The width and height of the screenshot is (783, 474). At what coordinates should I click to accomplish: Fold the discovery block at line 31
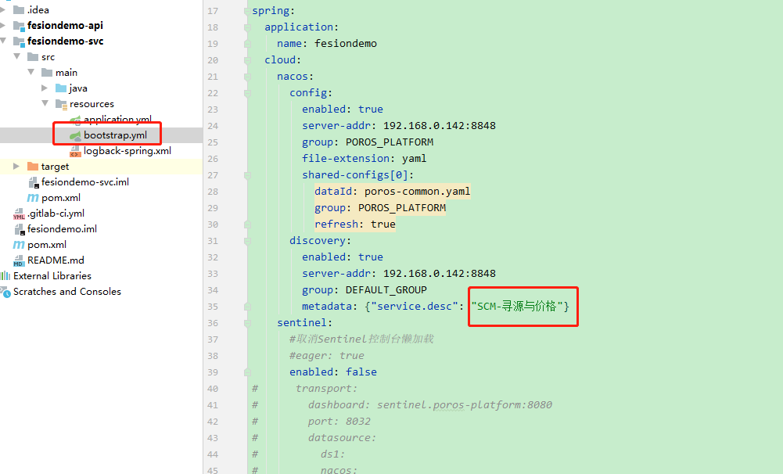coord(247,241)
